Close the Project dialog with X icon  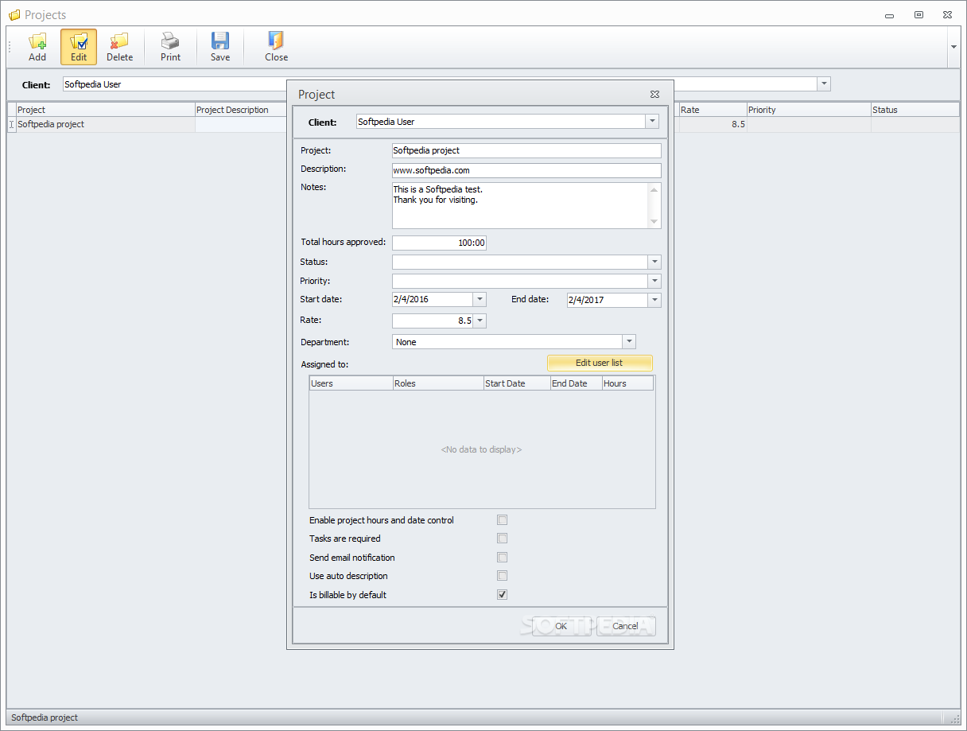click(x=654, y=94)
